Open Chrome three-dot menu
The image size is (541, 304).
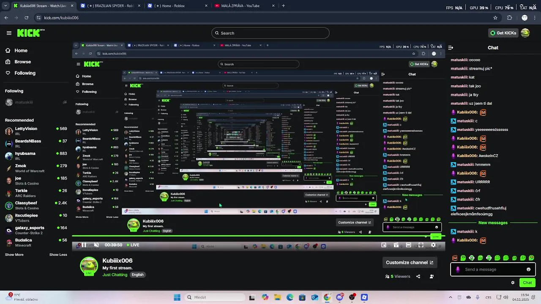[536, 18]
